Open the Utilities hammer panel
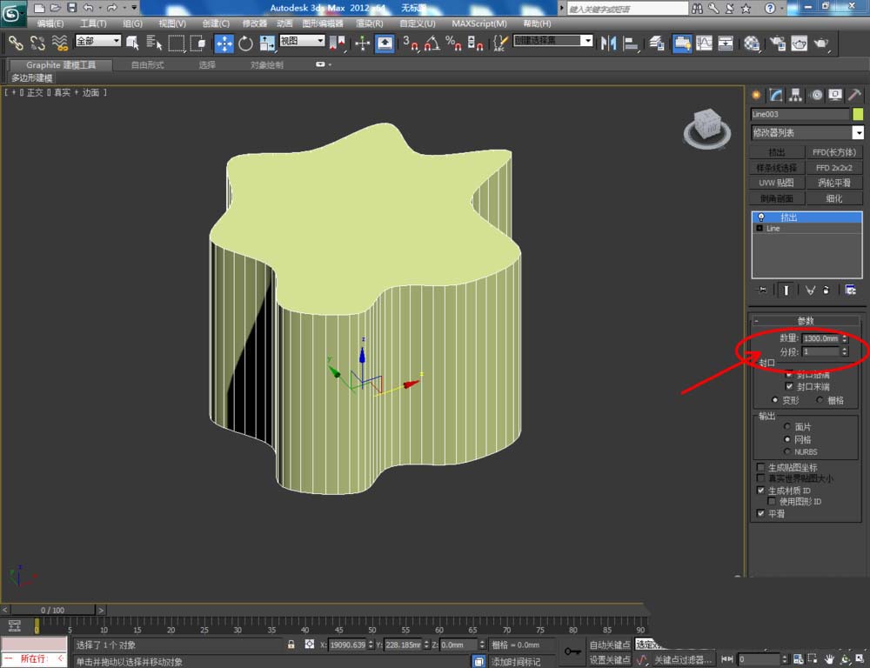Screen dimensions: 870x668 pos(855,95)
